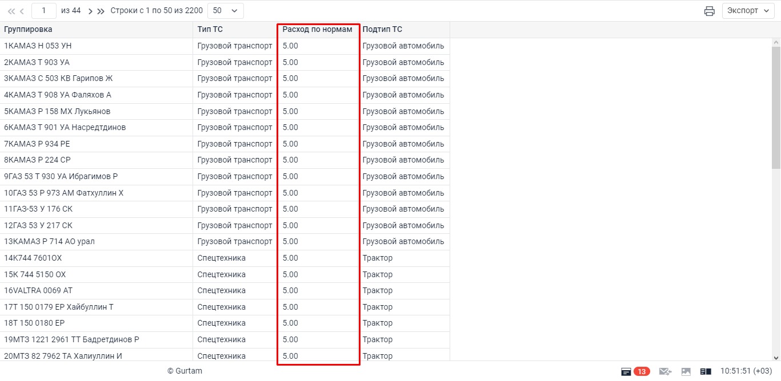Expand the Экспорт dropdown
The width and height of the screenshot is (781, 381).
pyautogui.click(x=748, y=11)
